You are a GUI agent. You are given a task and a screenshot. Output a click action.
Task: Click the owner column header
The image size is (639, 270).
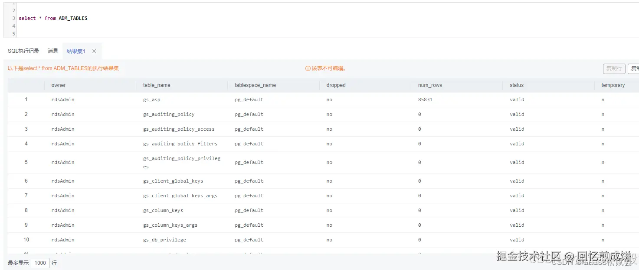coord(59,85)
